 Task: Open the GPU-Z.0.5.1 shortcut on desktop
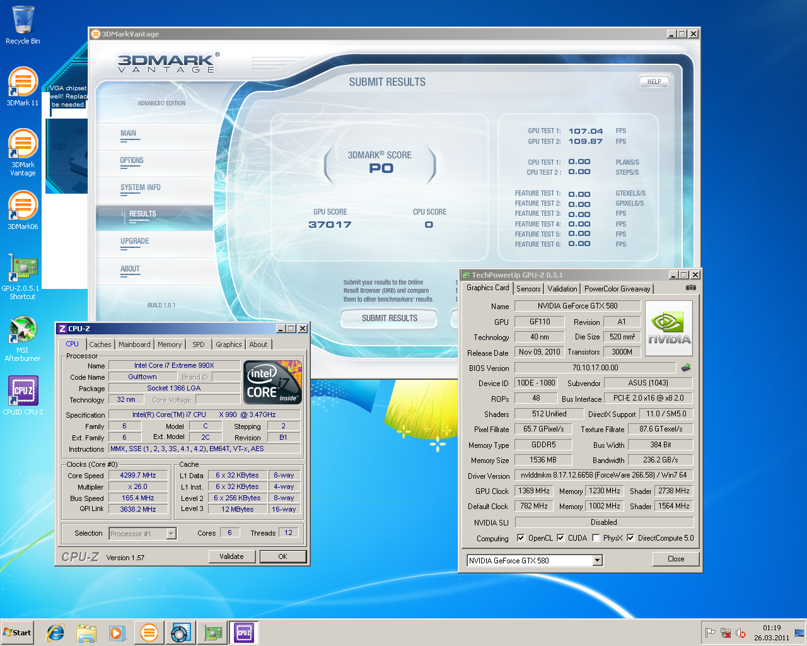coord(23,276)
